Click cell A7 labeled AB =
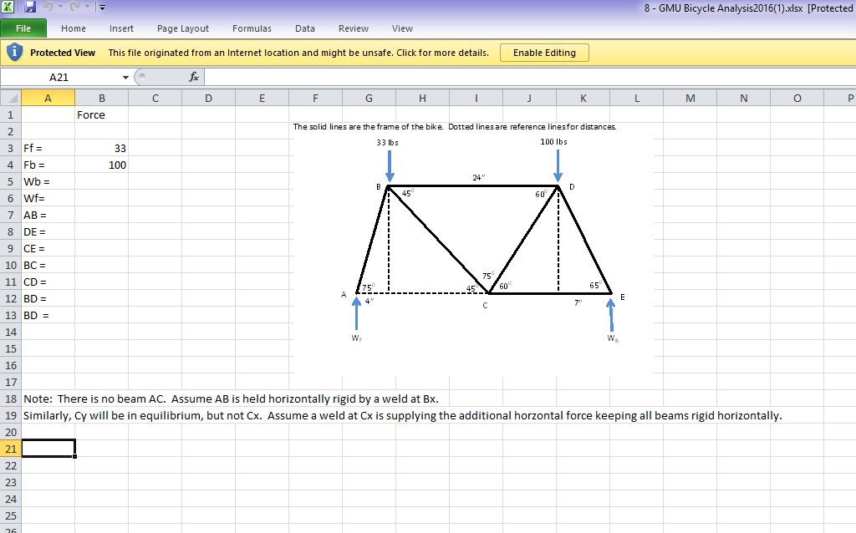The height and width of the screenshot is (533, 856). (48, 216)
